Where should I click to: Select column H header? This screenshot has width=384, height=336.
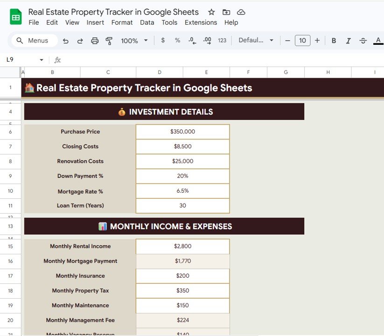[x=328, y=72]
